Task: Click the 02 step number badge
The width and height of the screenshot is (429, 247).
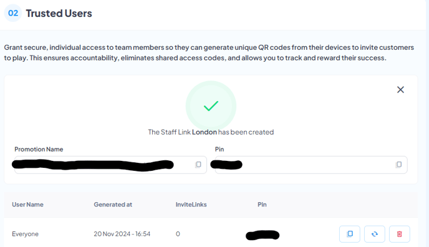Action: tap(13, 13)
